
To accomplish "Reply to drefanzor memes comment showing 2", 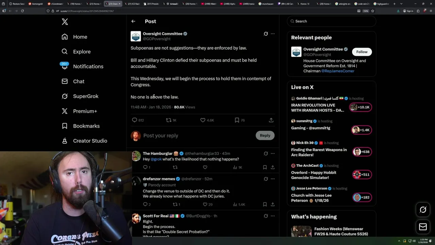I will pos(147,205).
